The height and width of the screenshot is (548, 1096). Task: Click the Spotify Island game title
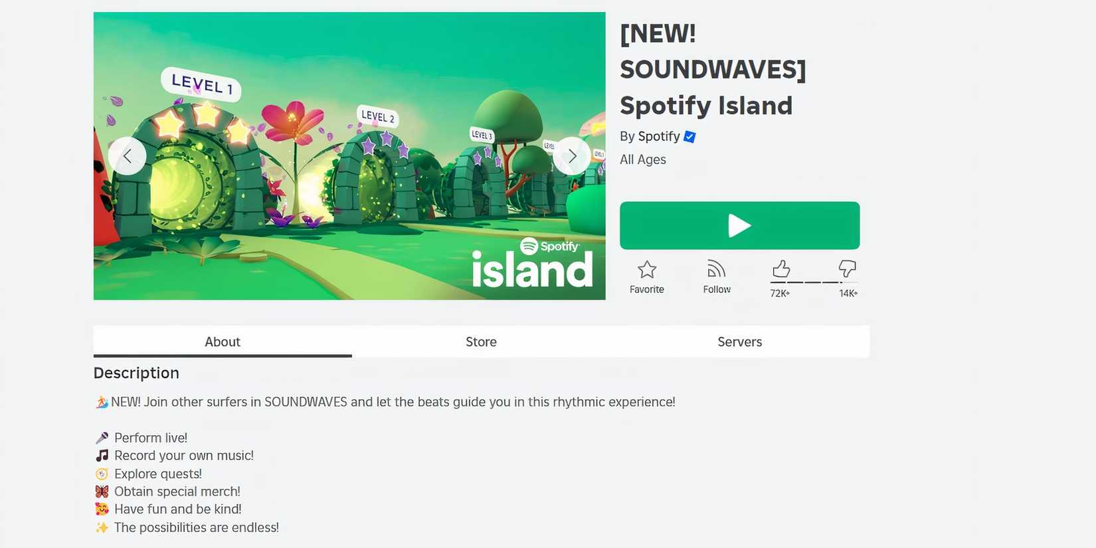[713, 69]
